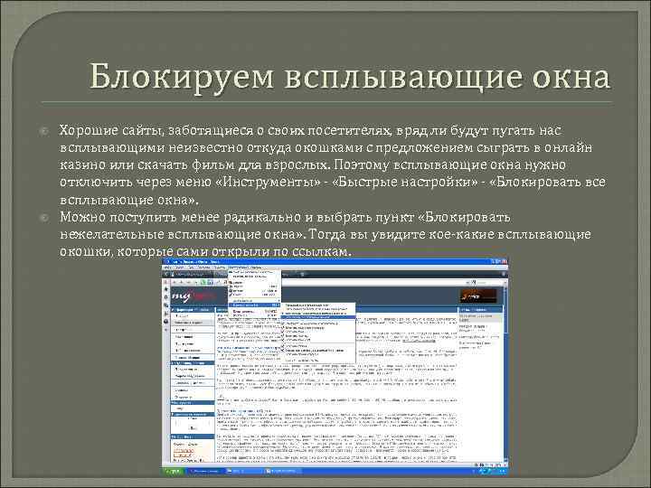Select the second pop-up option in the submenu
This screenshot has width=651, height=488.
coord(318,309)
